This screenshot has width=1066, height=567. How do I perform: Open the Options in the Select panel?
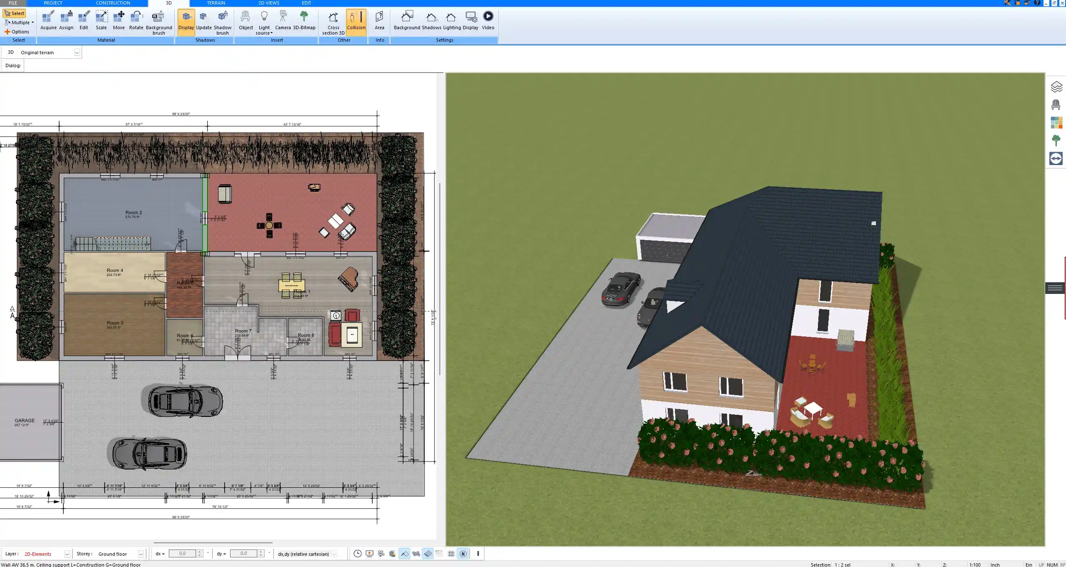[18, 31]
